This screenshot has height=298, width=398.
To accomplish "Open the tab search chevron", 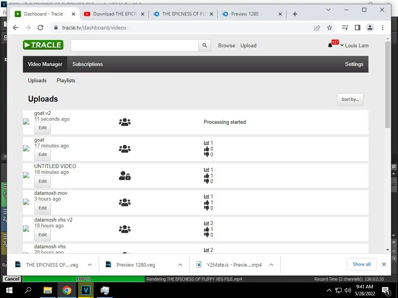I will [328, 10].
